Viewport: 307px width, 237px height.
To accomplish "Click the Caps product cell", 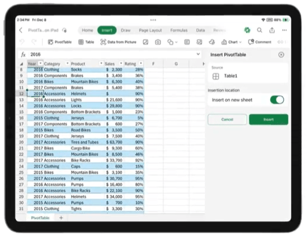I will [x=87, y=166].
